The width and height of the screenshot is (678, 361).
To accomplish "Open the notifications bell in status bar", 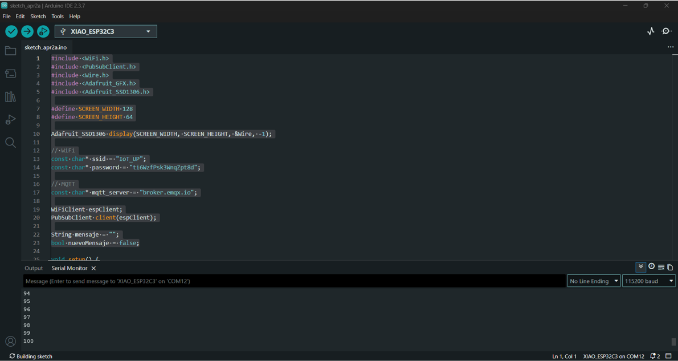I will 655,356.
